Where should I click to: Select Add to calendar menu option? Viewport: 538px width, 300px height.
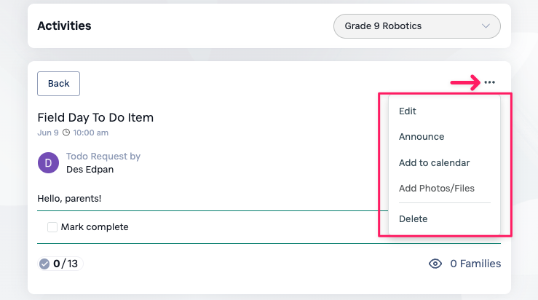434,163
